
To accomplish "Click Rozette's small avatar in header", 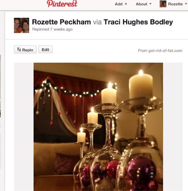I will coord(163,4).
